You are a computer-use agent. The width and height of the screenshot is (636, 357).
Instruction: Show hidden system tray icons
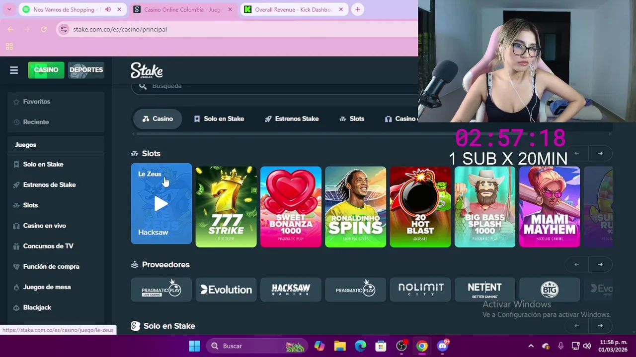[531, 346]
